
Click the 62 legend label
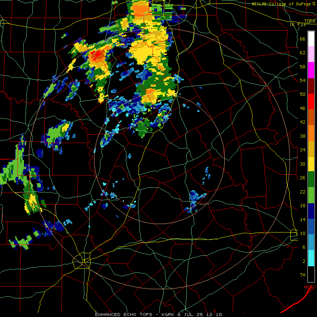tap(303, 53)
